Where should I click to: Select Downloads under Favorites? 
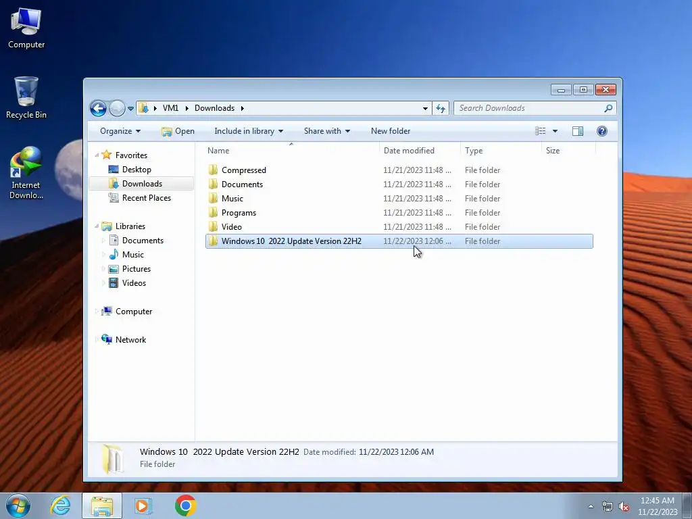click(142, 184)
